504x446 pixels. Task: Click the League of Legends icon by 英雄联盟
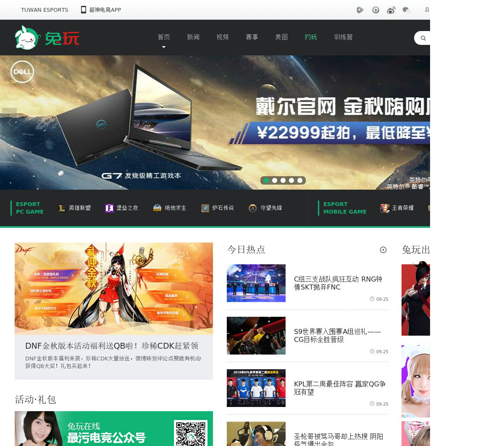click(62, 208)
